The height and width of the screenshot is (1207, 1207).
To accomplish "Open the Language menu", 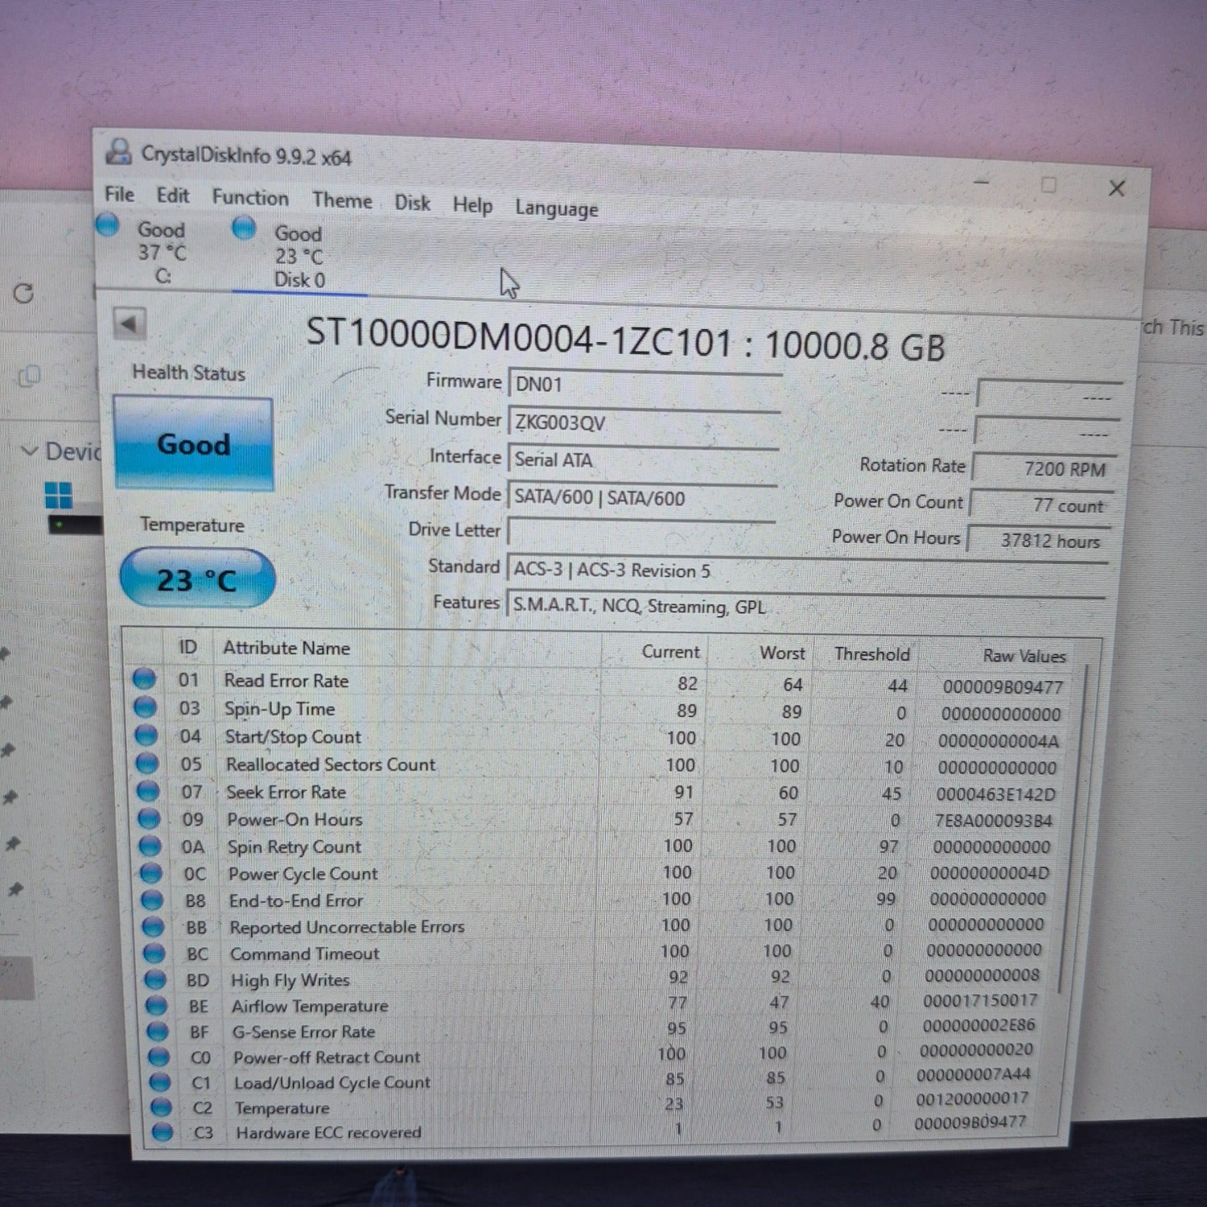I will tap(557, 209).
